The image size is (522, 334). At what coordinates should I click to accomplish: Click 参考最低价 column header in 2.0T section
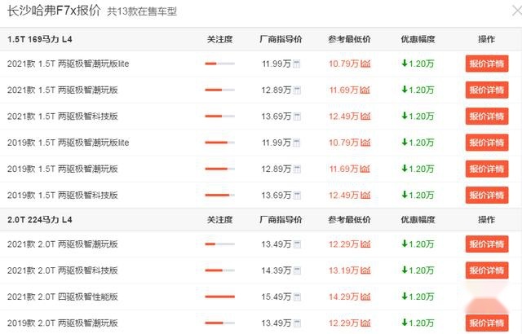click(349, 220)
